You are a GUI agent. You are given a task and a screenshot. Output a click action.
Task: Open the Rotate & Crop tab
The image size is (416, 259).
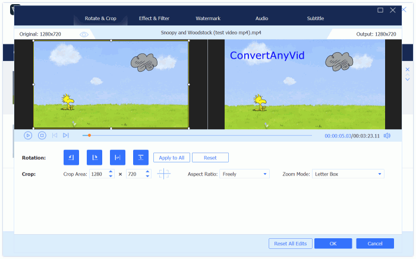(100, 18)
